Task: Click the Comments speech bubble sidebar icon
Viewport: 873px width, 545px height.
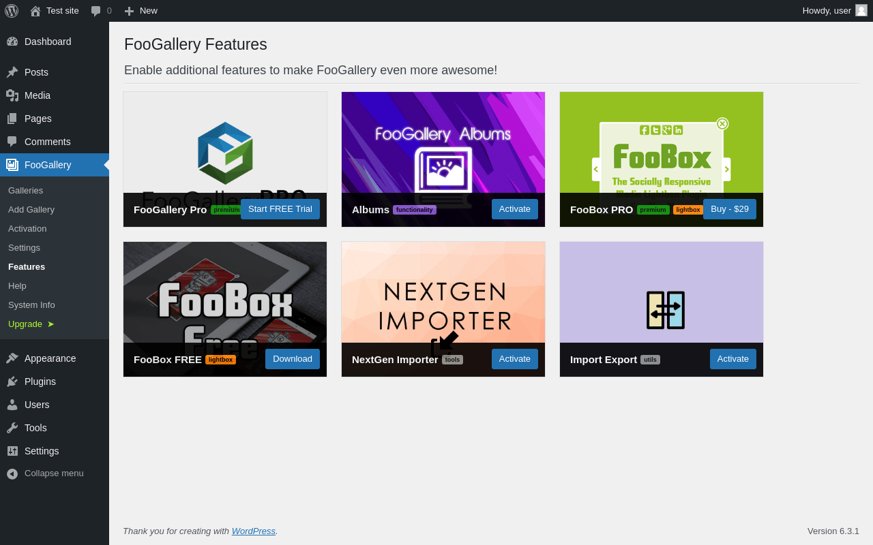Action: (12, 142)
